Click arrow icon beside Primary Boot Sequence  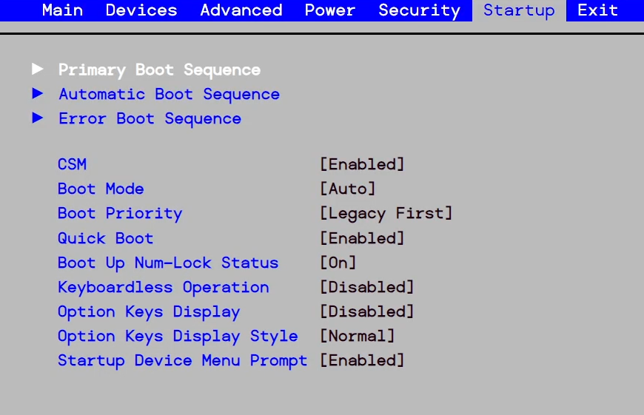[38, 70]
